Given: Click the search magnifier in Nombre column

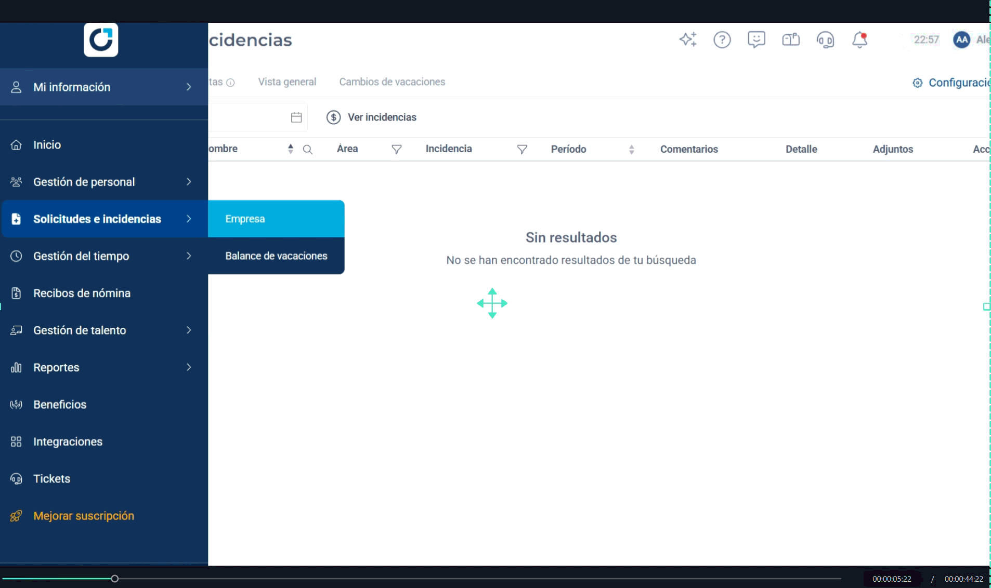Looking at the screenshot, I should point(307,150).
